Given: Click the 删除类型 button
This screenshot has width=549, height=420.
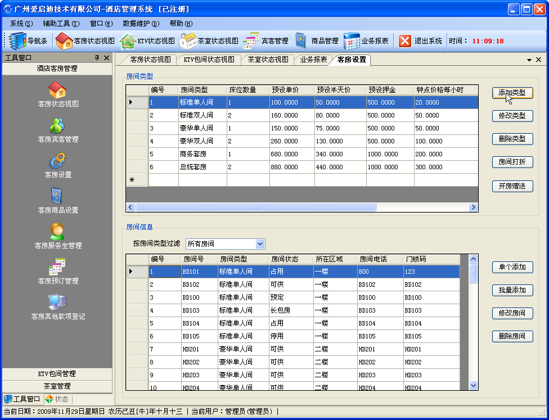Looking at the screenshot, I should point(512,139).
